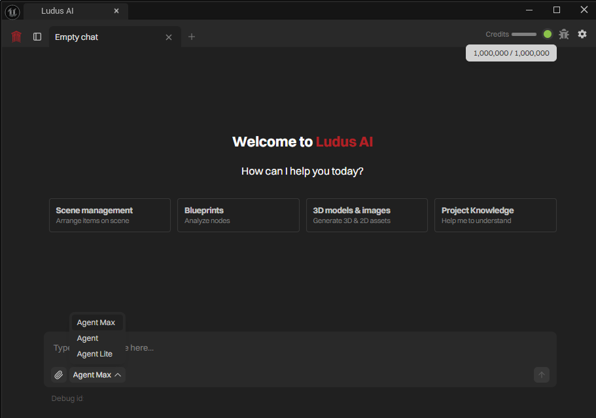Select the Empty chat tab

[x=114, y=37]
